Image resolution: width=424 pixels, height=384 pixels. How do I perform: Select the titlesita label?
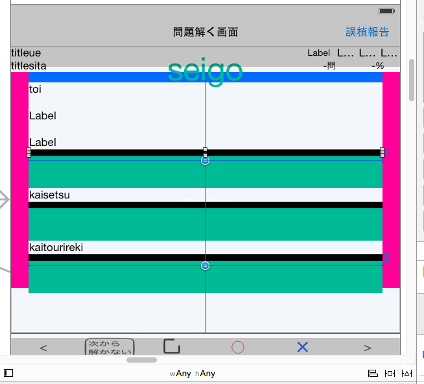click(x=29, y=66)
